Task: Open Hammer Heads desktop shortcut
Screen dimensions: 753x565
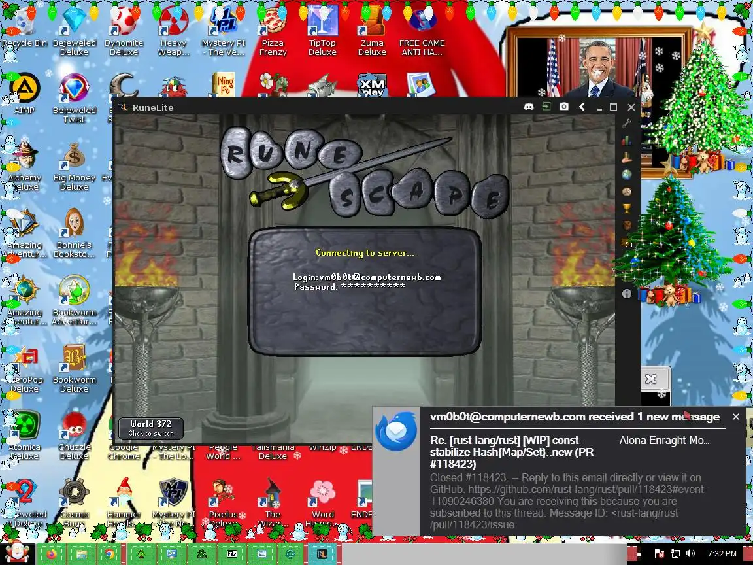Action: (124, 502)
